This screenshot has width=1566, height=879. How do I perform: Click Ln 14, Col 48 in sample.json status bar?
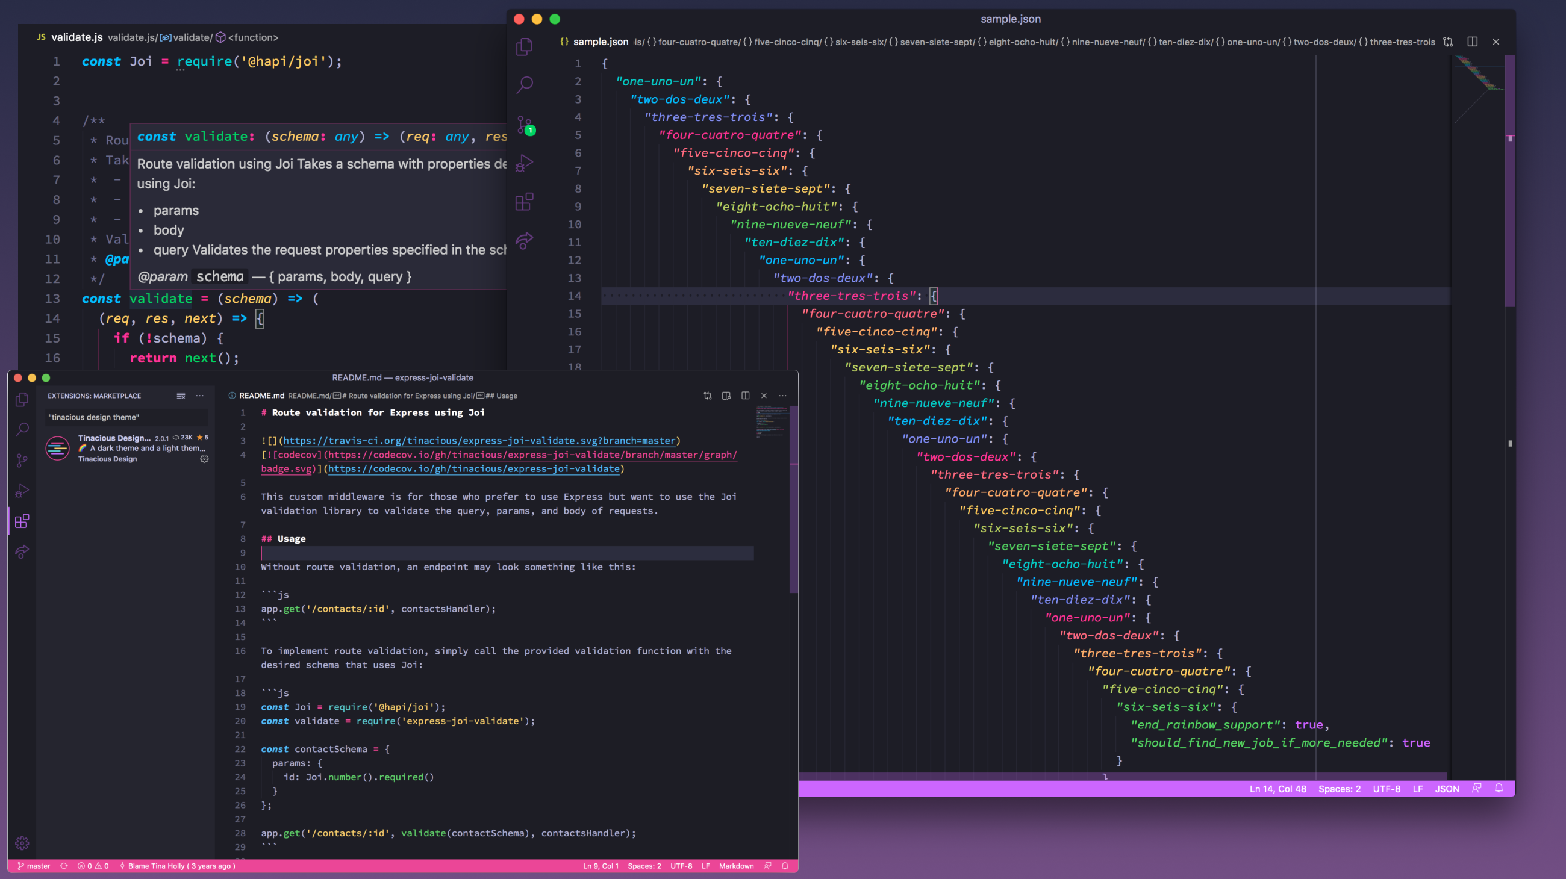[x=1277, y=789]
